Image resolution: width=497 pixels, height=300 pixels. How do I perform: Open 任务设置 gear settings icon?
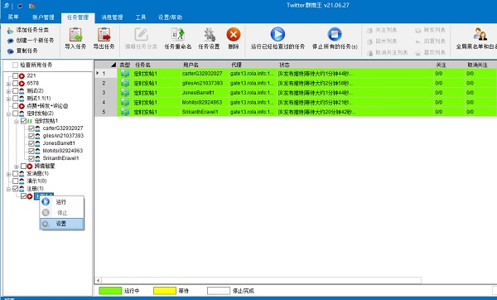pos(209,35)
